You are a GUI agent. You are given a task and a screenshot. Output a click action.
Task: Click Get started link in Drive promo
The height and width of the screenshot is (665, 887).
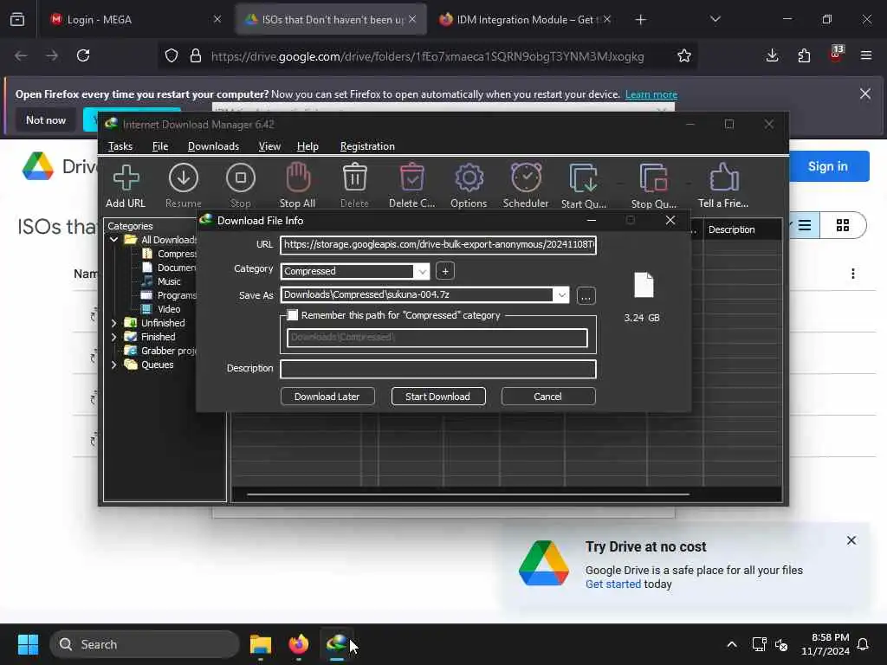(x=613, y=584)
